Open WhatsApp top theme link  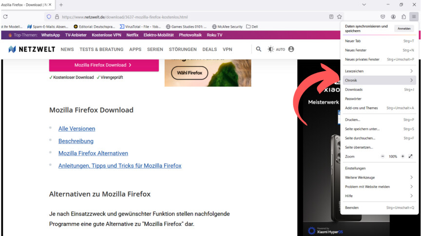(51, 35)
